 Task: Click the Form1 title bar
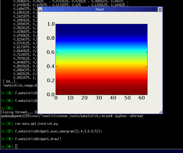[100, 9]
